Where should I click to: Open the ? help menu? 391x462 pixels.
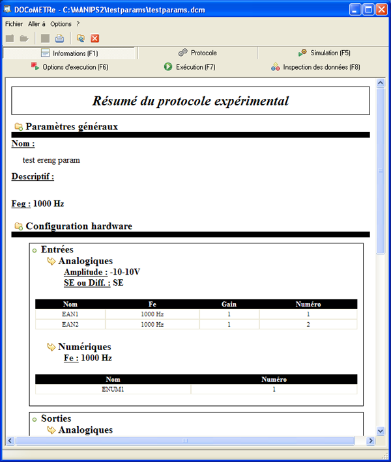(x=78, y=24)
